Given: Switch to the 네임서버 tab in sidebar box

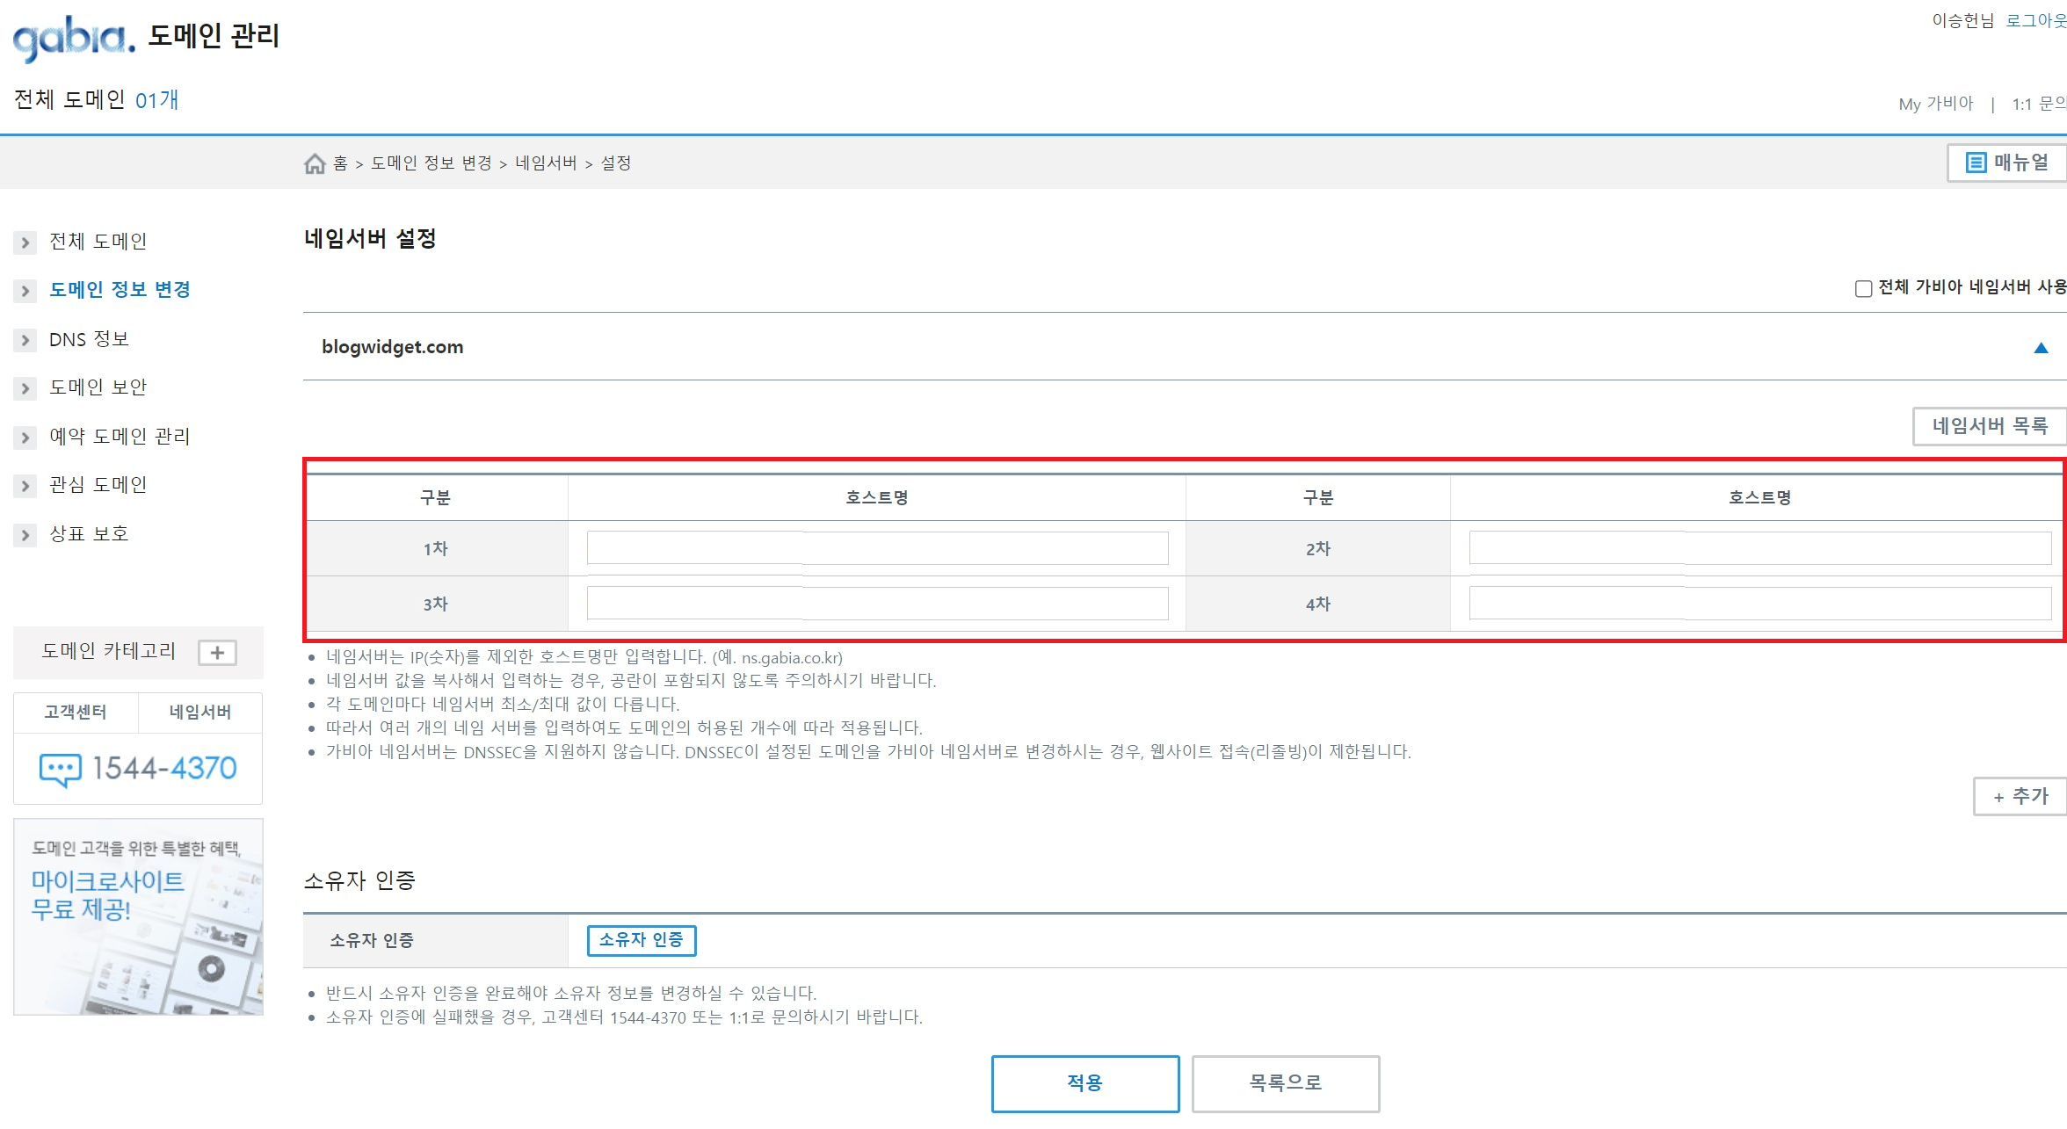Looking at the screenshot, I should [200, 713].
